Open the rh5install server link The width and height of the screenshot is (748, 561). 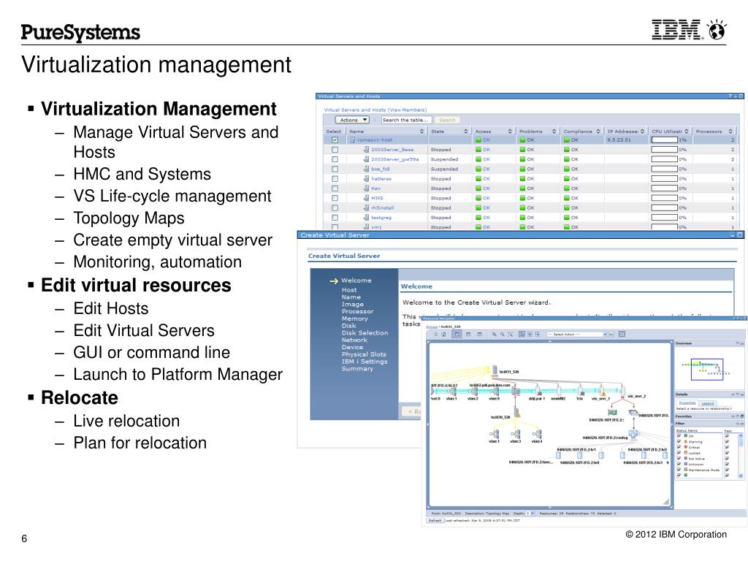tap(382, 208)
